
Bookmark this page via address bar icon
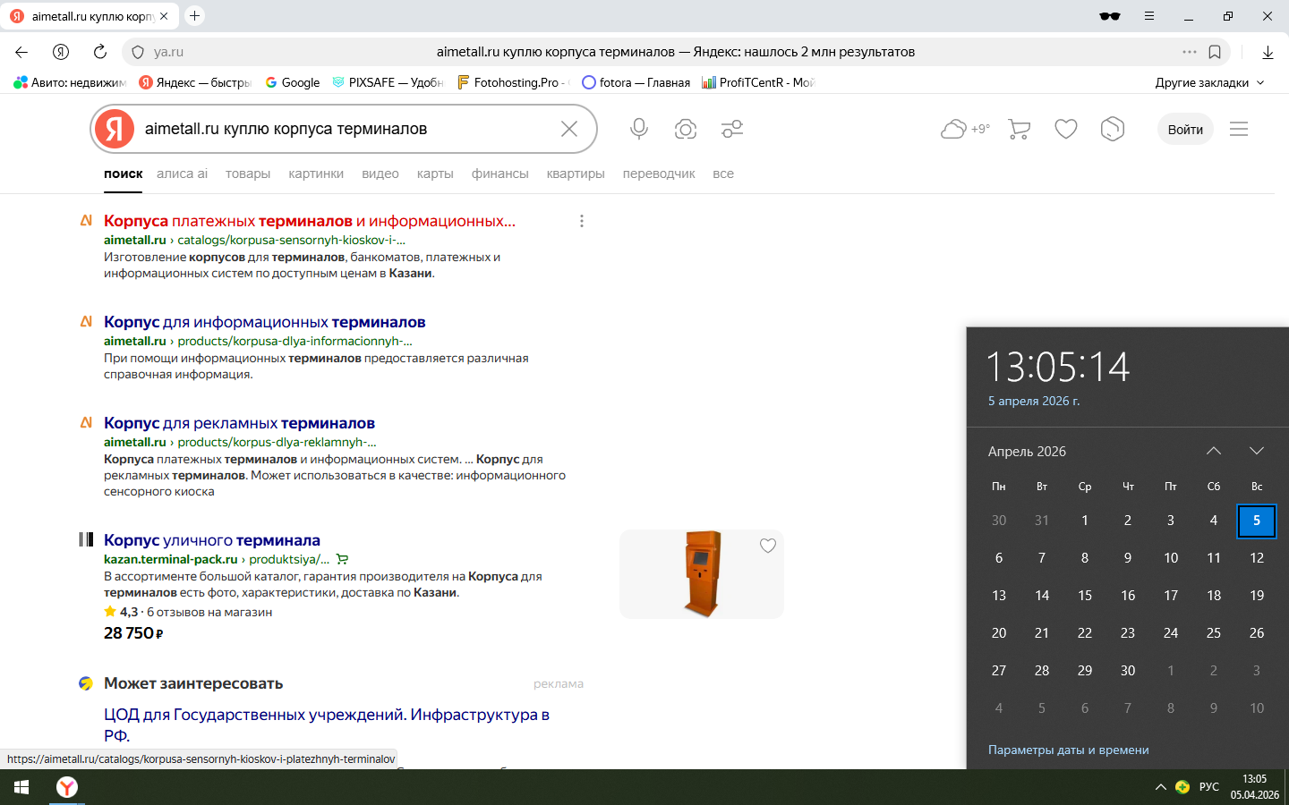(x=1215, y=52)
